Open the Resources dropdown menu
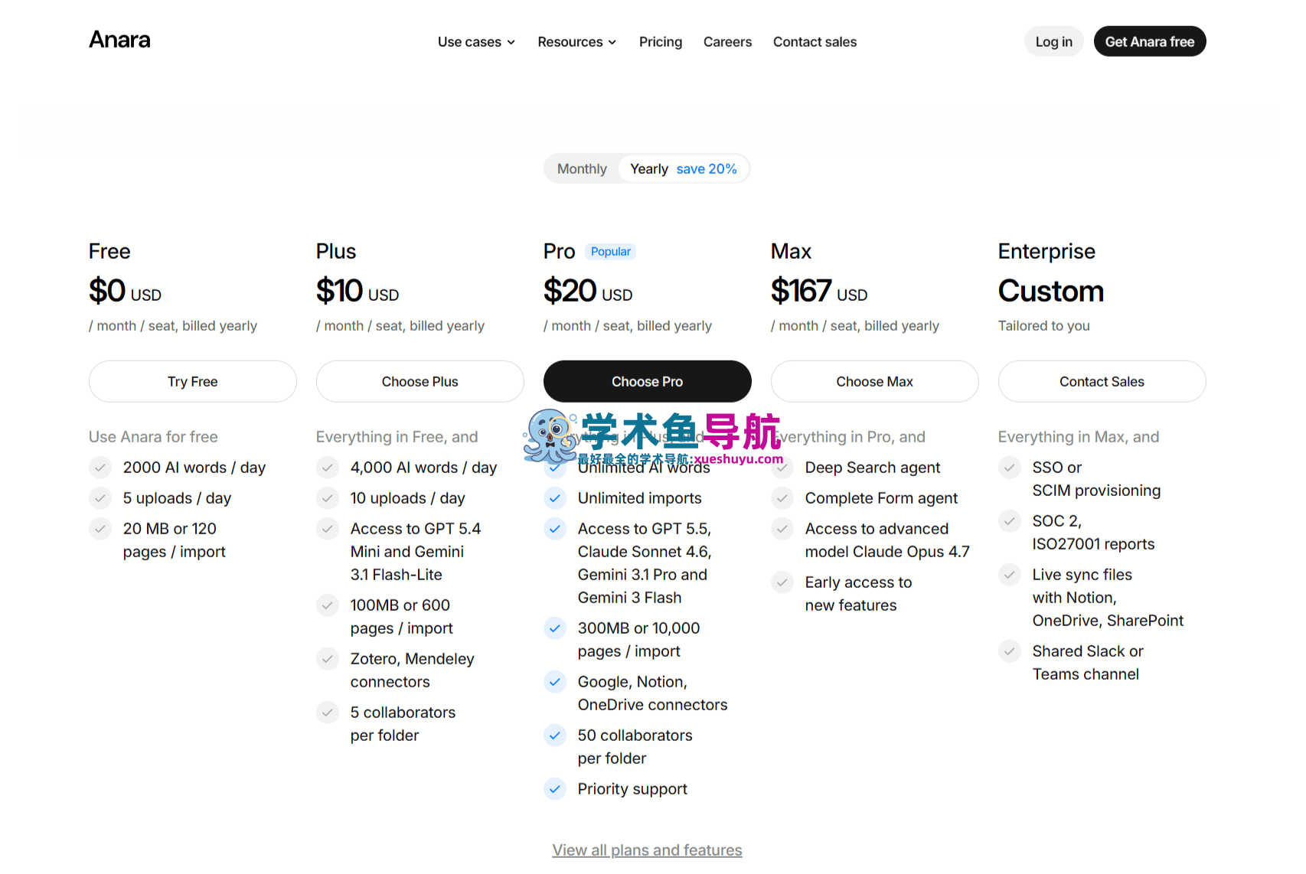The image size is (1306, 874). [x=576, y=42]
